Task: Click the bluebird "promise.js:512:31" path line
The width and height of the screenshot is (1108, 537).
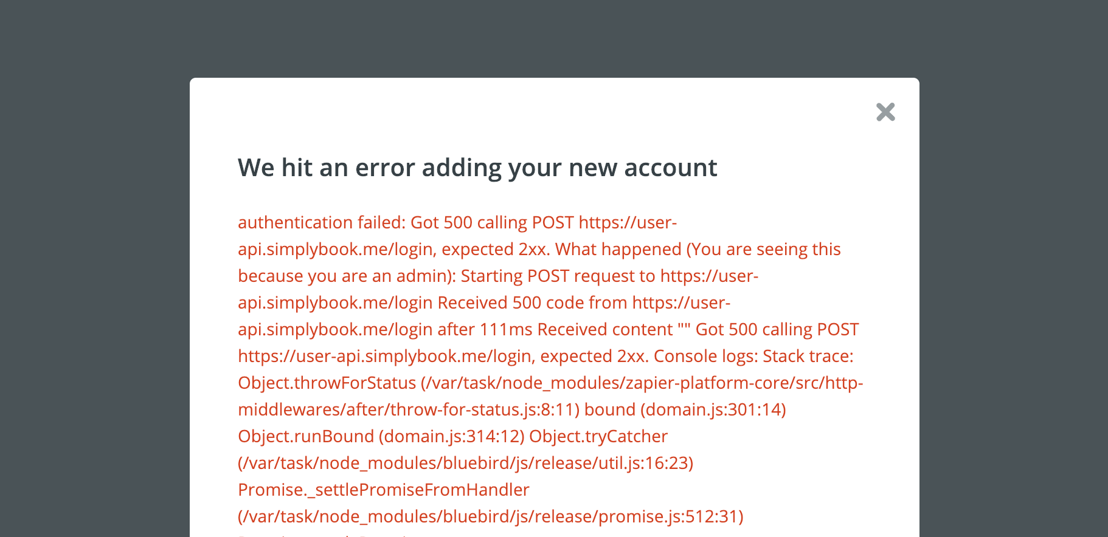Action: point(491,516)
